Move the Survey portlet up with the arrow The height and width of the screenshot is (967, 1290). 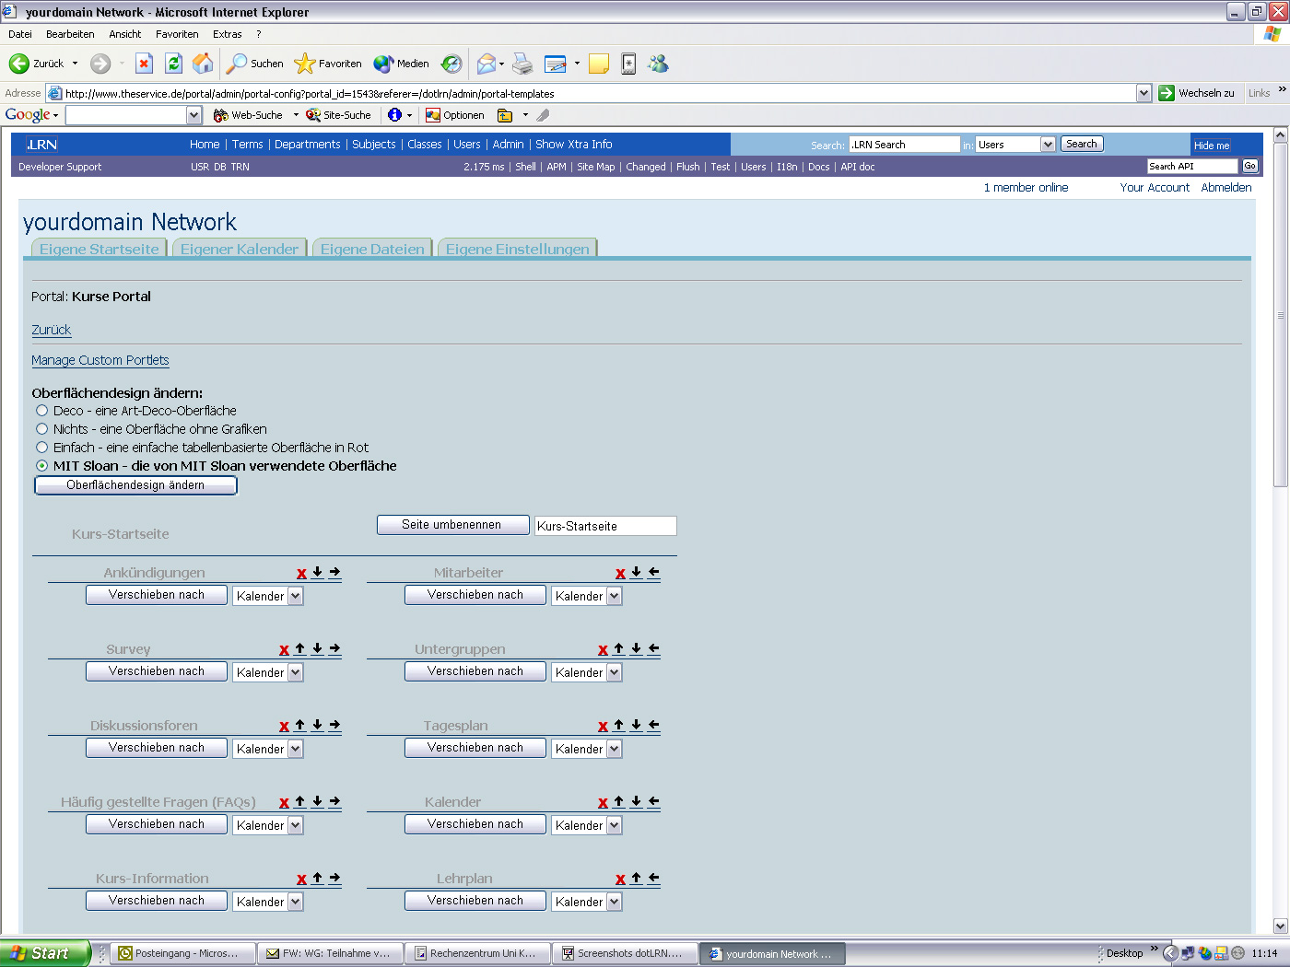point(299,649)
